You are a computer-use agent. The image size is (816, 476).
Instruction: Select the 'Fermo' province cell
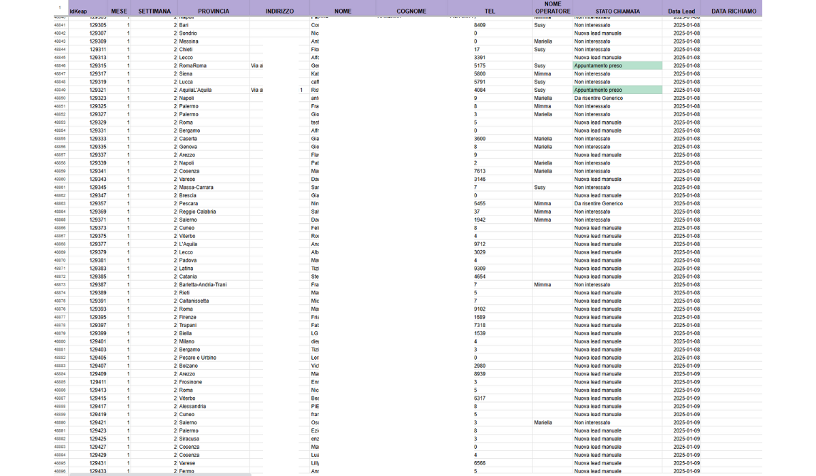click(x=214, y=471)
